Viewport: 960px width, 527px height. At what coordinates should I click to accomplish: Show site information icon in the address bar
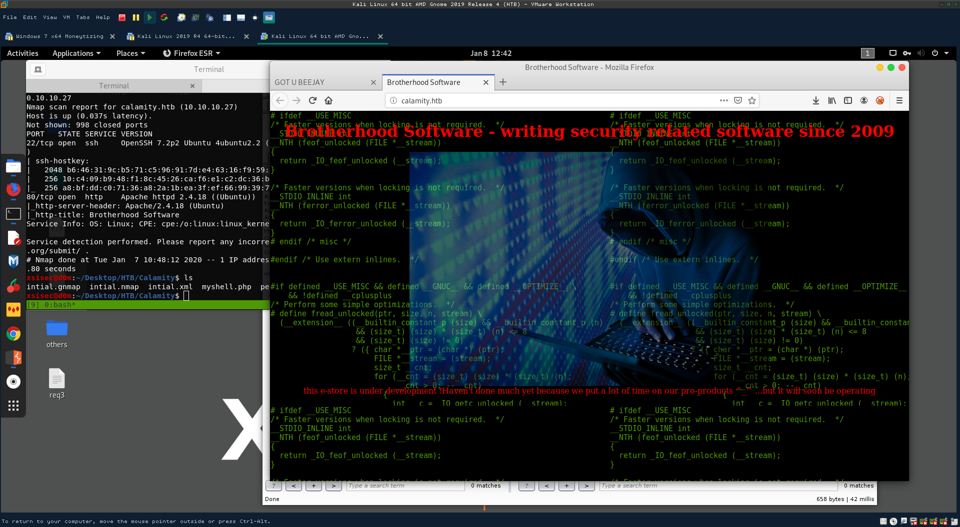[x=393, y=100]
